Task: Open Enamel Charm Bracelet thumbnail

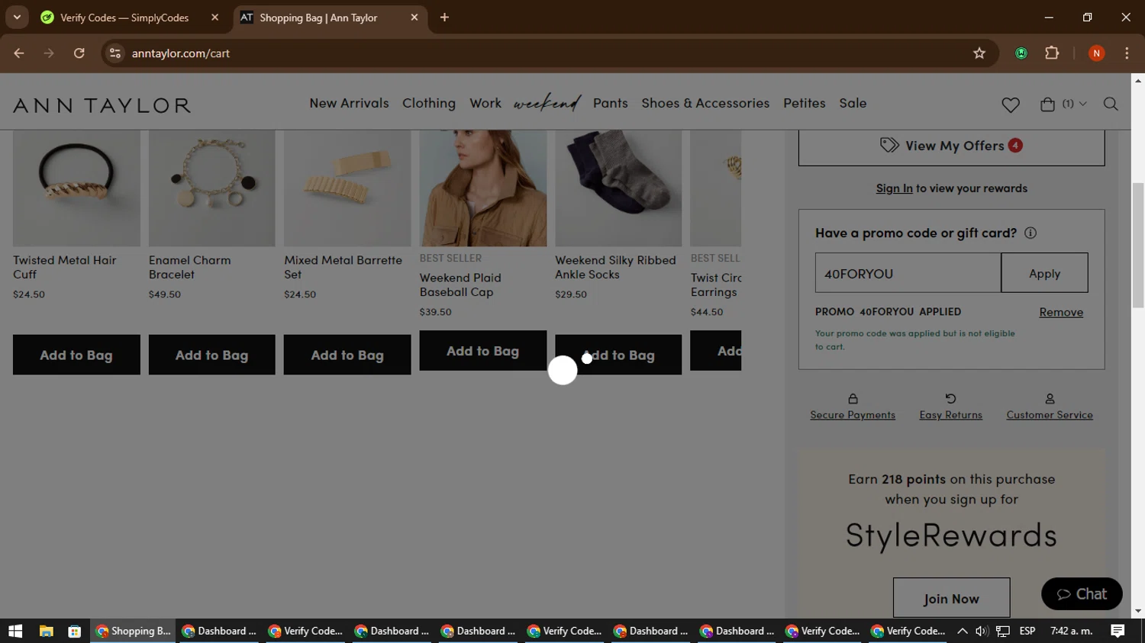Action: tap(211, 188)
